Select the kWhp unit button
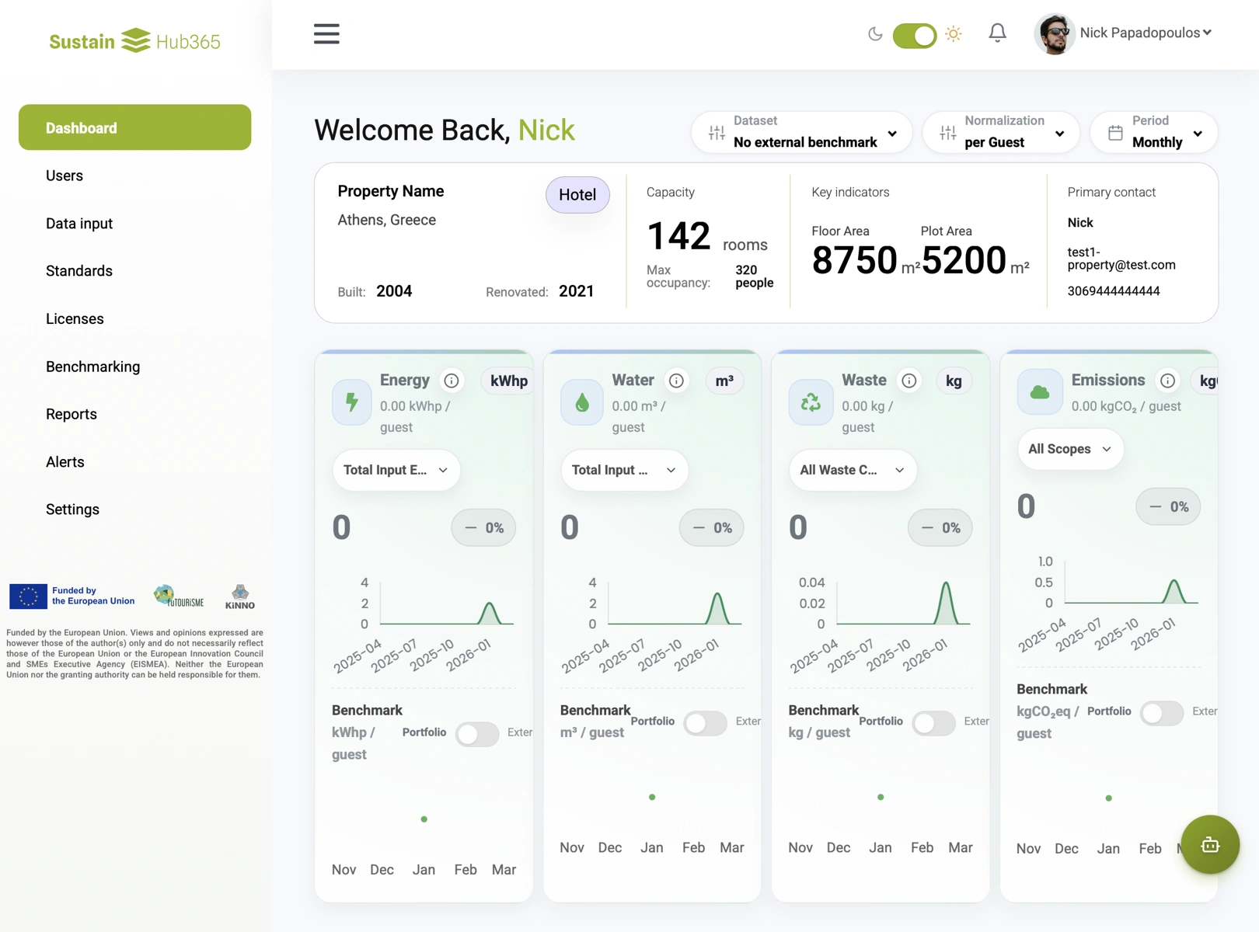1259x932 pixels. [508, 381]
